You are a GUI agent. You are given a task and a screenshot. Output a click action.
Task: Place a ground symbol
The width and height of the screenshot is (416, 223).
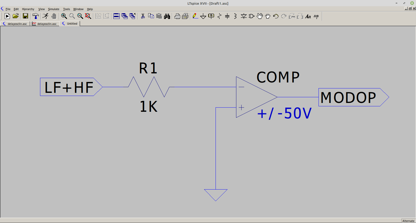pyautogui.click(x=203, y=16)
